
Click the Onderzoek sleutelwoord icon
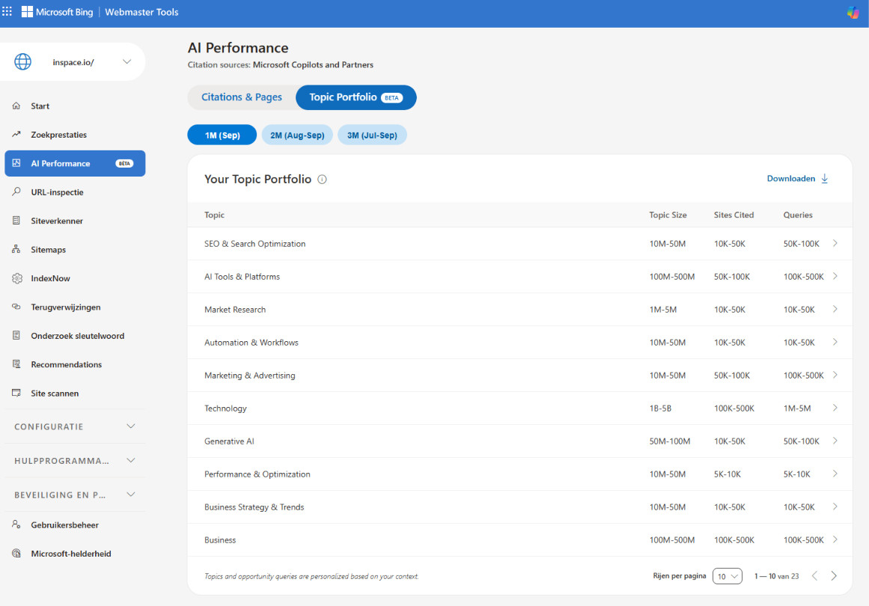(16, 336)
